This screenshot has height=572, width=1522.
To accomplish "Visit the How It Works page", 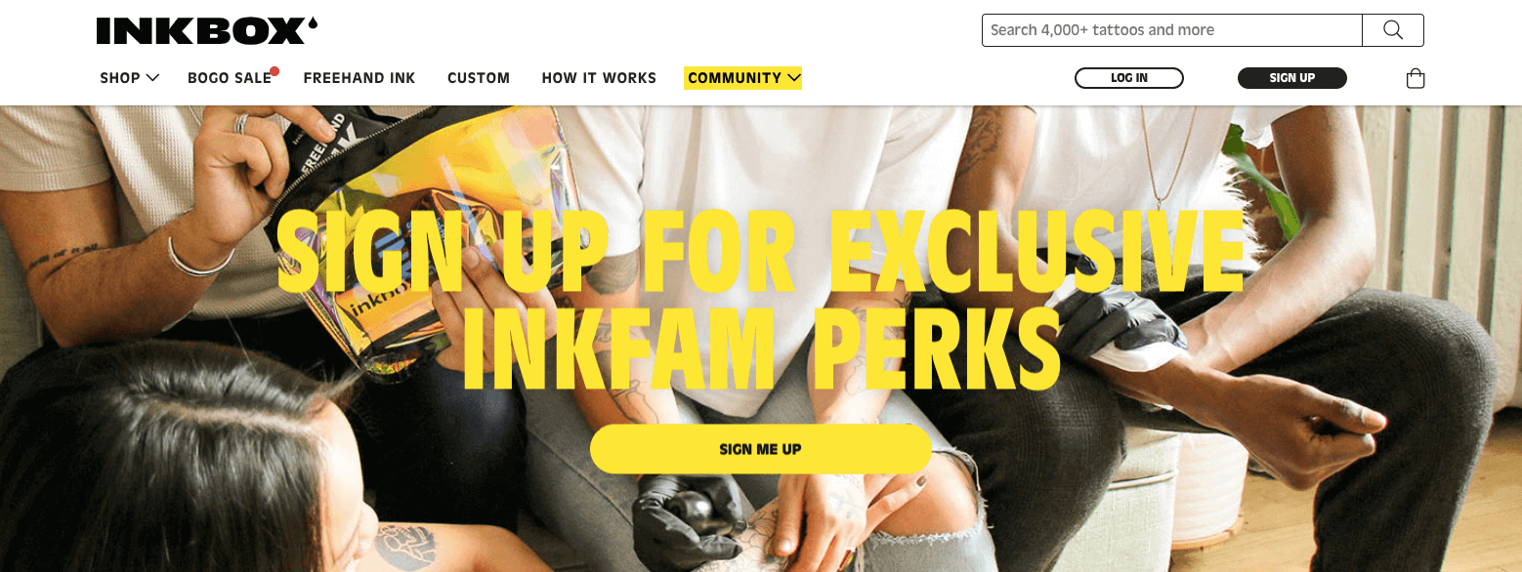I will [599, 78].
